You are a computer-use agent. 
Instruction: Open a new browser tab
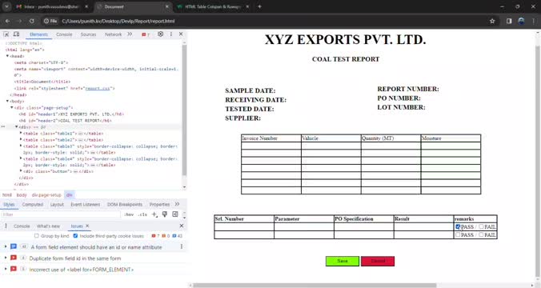(x=259, y=6)
